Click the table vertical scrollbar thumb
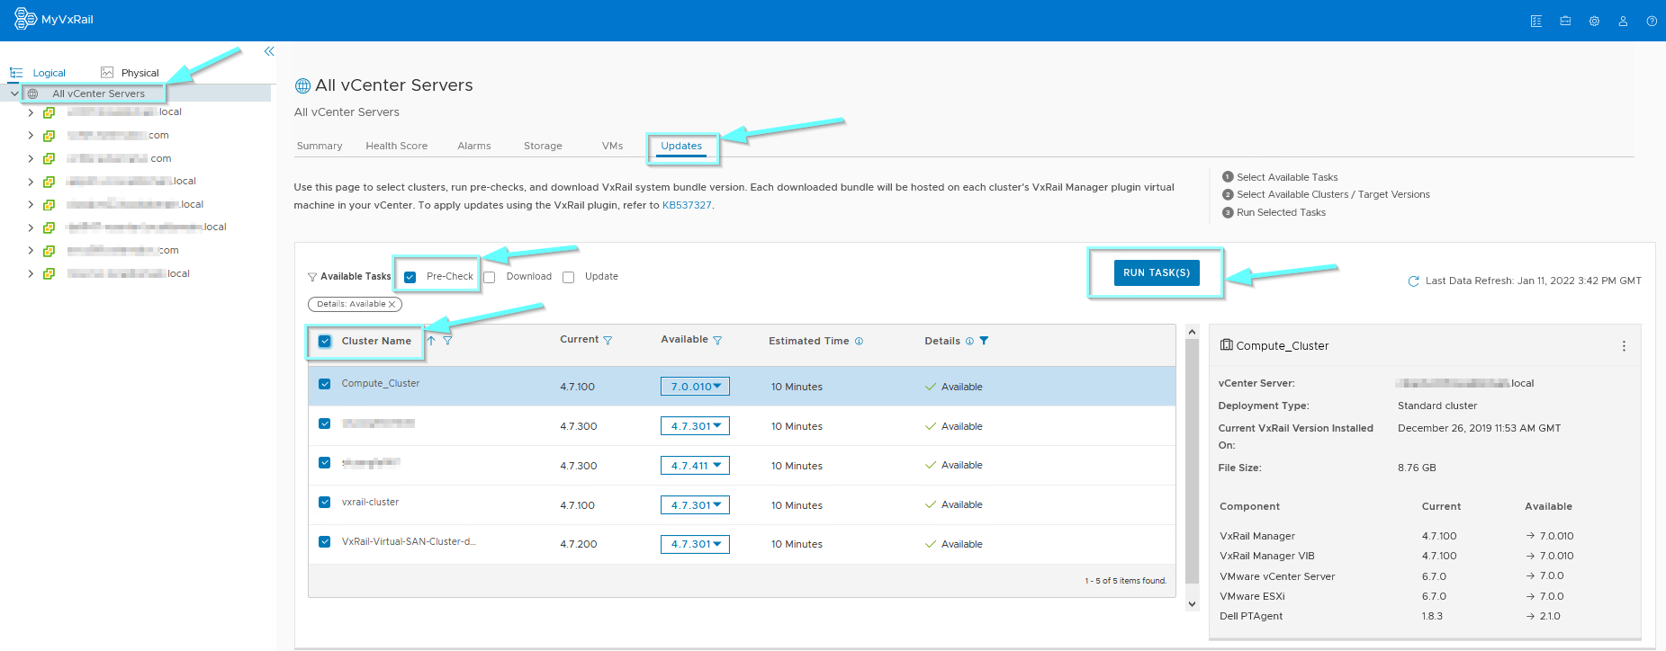Viewport: 1666px width, 651px height. 1192,462
